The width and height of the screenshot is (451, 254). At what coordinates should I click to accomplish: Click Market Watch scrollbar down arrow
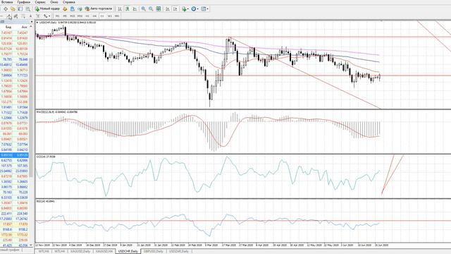click(31, 245)
